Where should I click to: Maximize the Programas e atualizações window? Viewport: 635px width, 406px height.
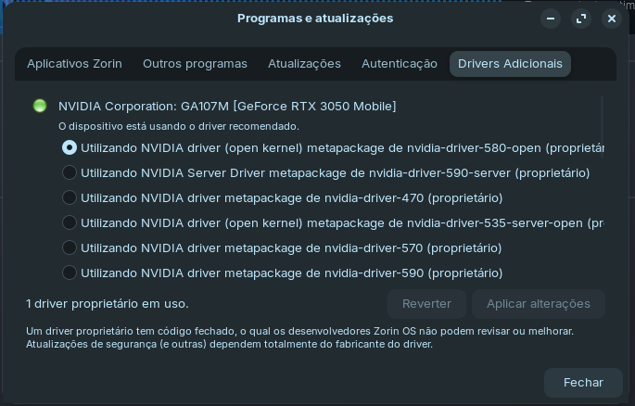581,19
